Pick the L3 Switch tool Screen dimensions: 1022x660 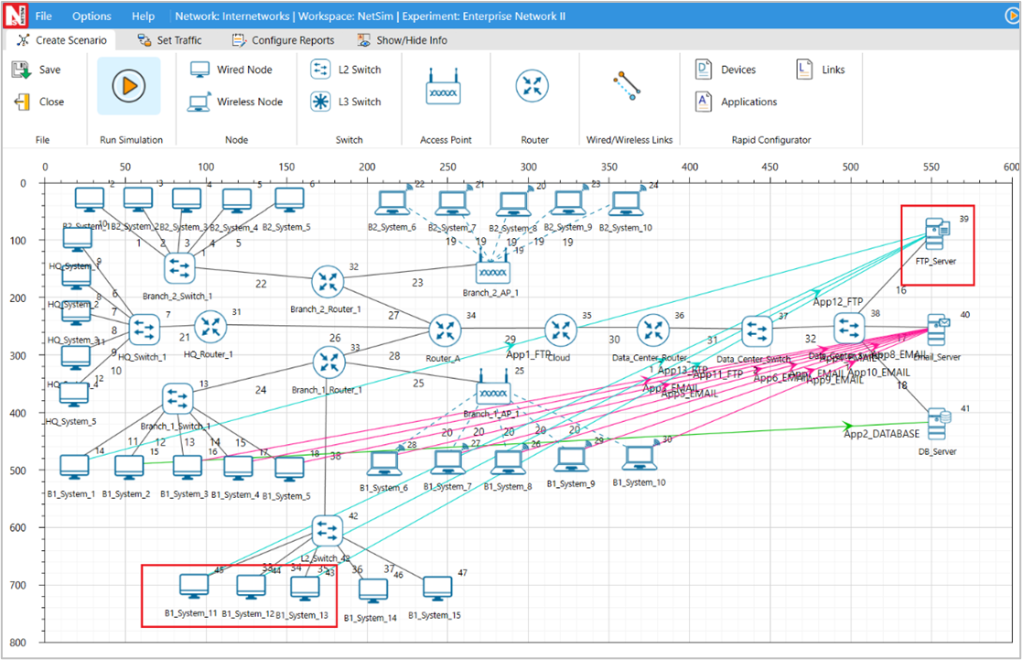[346, 102]
